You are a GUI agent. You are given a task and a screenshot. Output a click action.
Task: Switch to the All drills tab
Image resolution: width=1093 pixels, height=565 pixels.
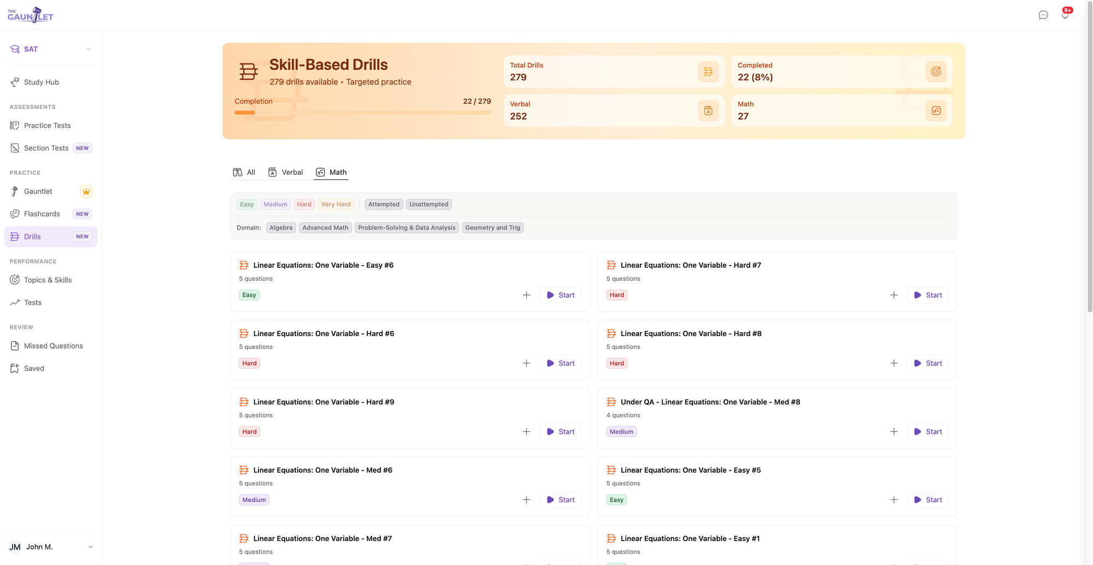tap(244, 172)
